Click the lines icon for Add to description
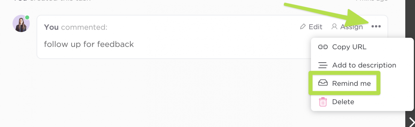Viewport: 415px width, 127px height. (323, 65)
